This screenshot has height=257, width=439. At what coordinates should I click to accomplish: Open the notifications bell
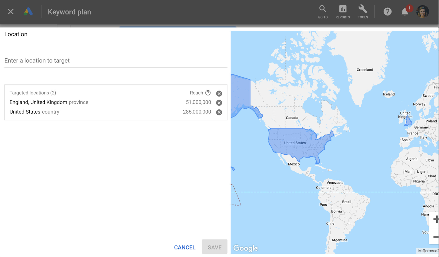click(x=405, y=12)
